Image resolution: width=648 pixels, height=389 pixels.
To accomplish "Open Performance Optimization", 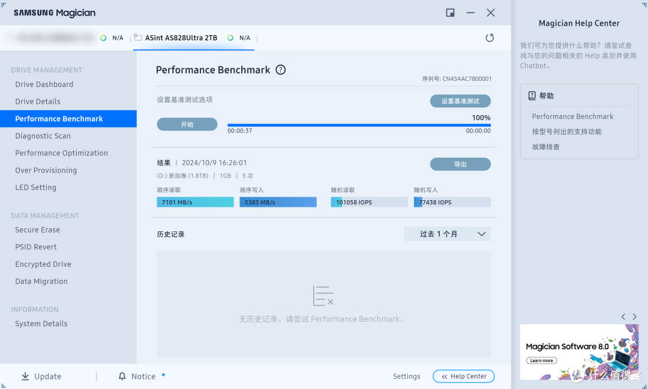I will pyautogui.click(x=62, y=153).
